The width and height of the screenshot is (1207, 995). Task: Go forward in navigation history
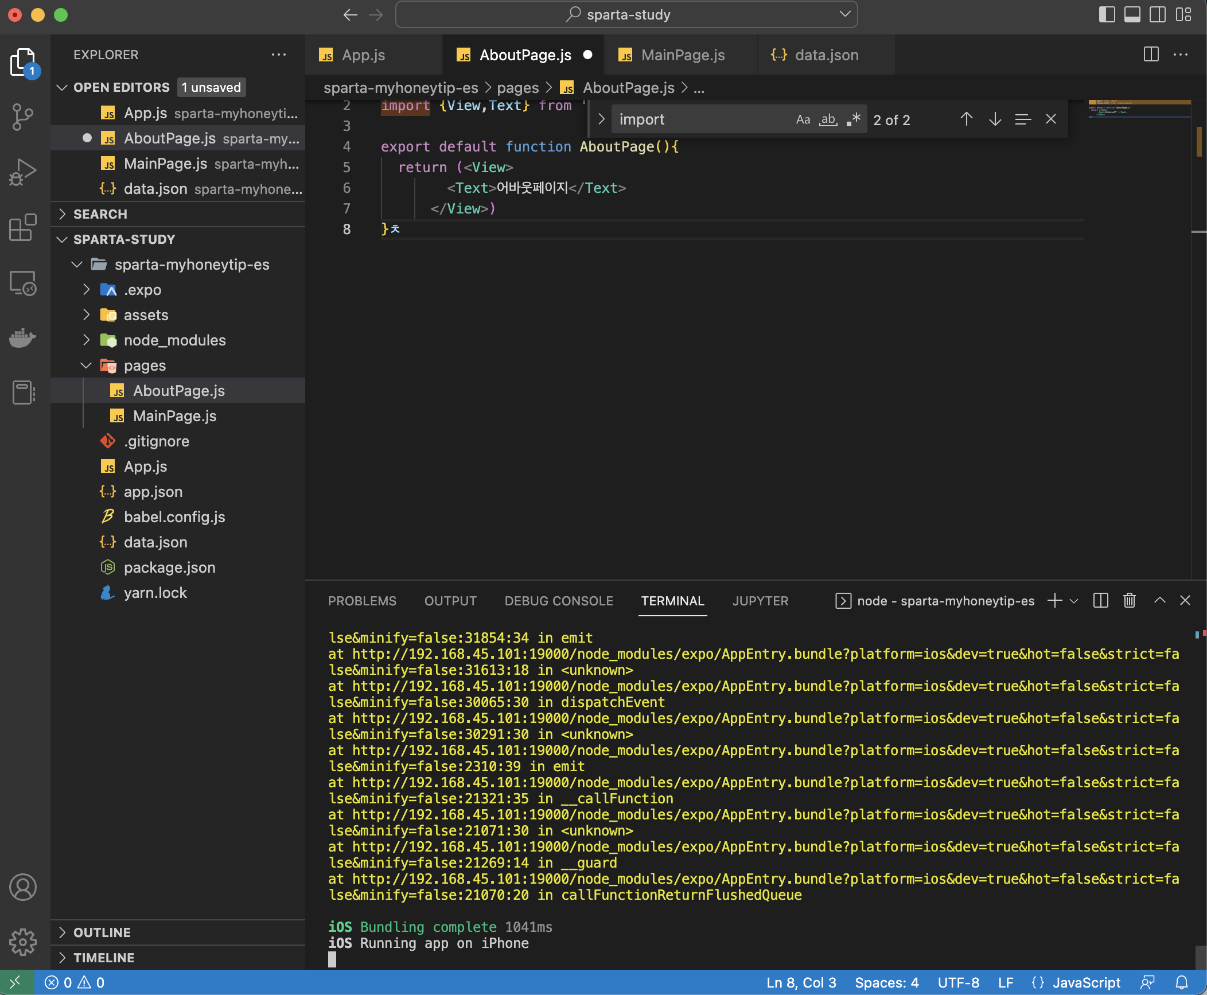(x=376, y=15)
